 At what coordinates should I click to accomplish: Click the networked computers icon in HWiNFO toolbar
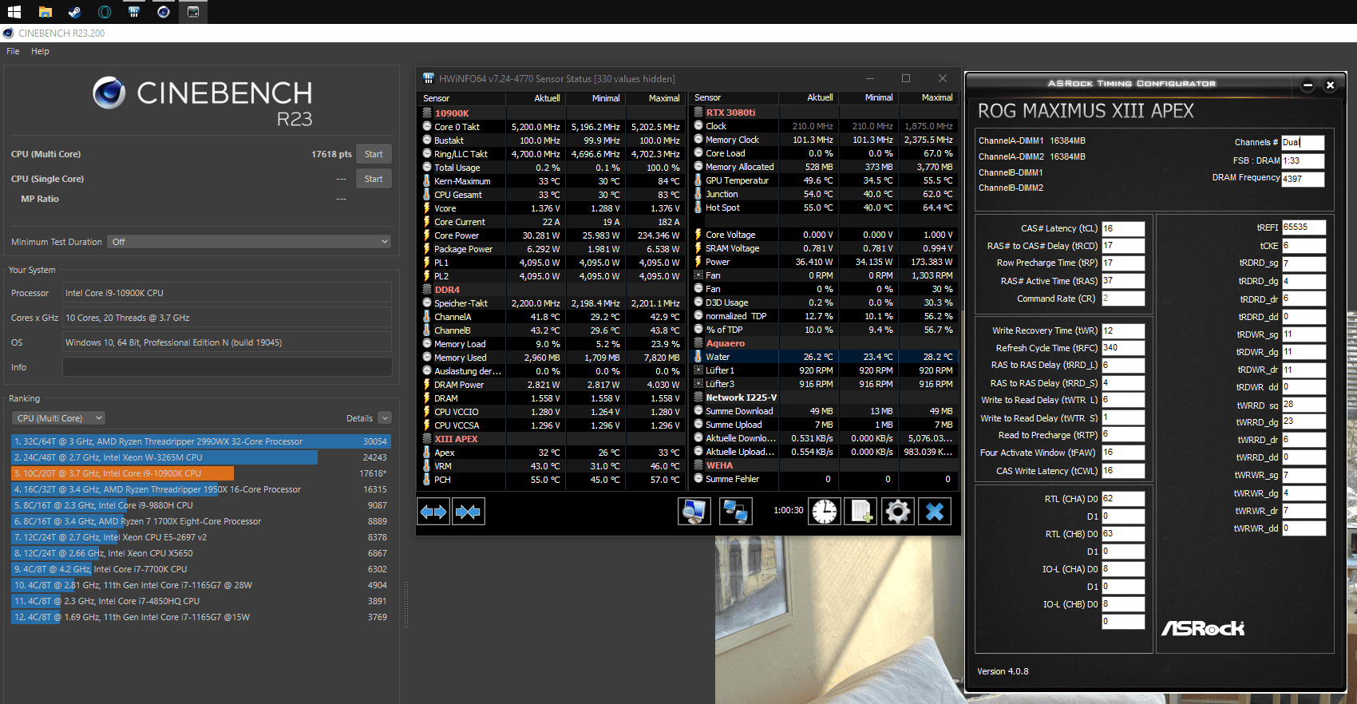pos(736,512)
